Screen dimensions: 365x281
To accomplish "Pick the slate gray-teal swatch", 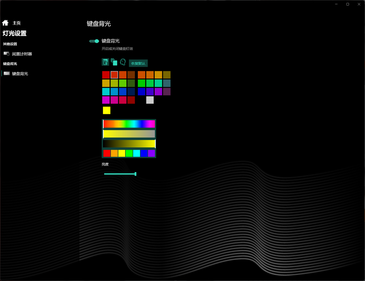I will tap(167, 83).
